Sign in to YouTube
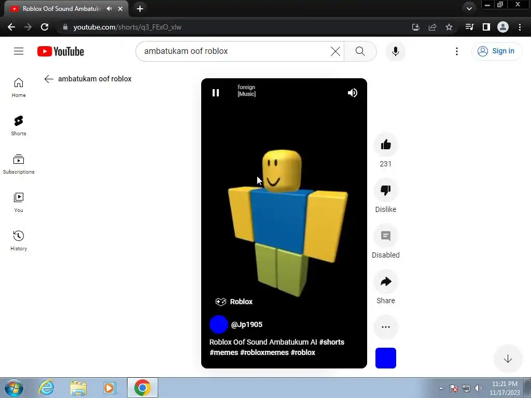531x398 pixels. click(x=496, y=51)
